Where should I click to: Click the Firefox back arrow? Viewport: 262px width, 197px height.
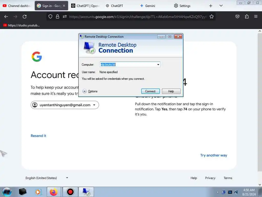click(6, 17)
